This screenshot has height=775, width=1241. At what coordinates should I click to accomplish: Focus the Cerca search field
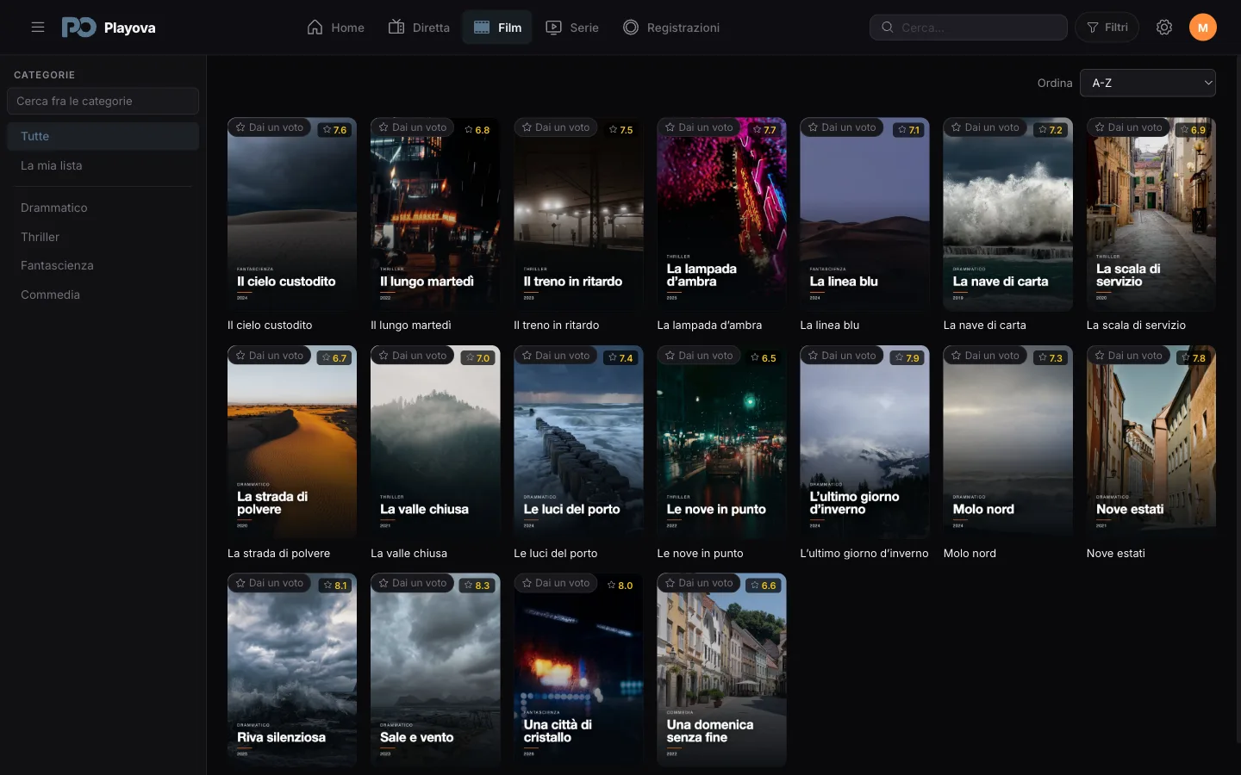click(x=969, y=28)
